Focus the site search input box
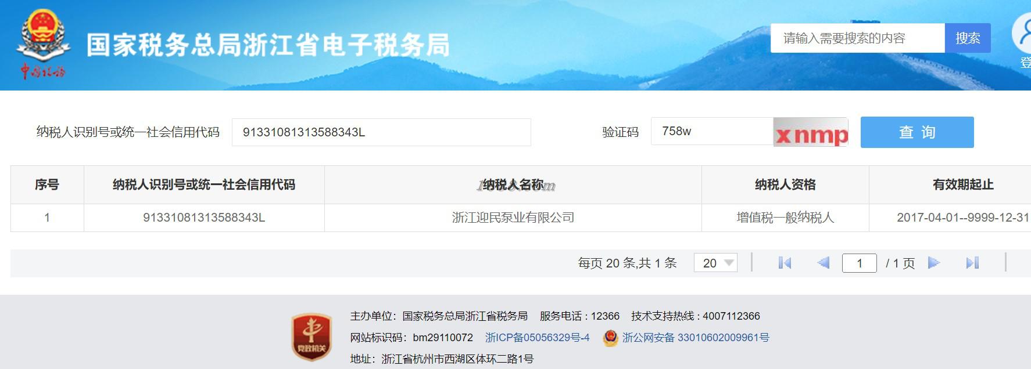Viewport: 1031px width, 369px height. coord(858,38)
